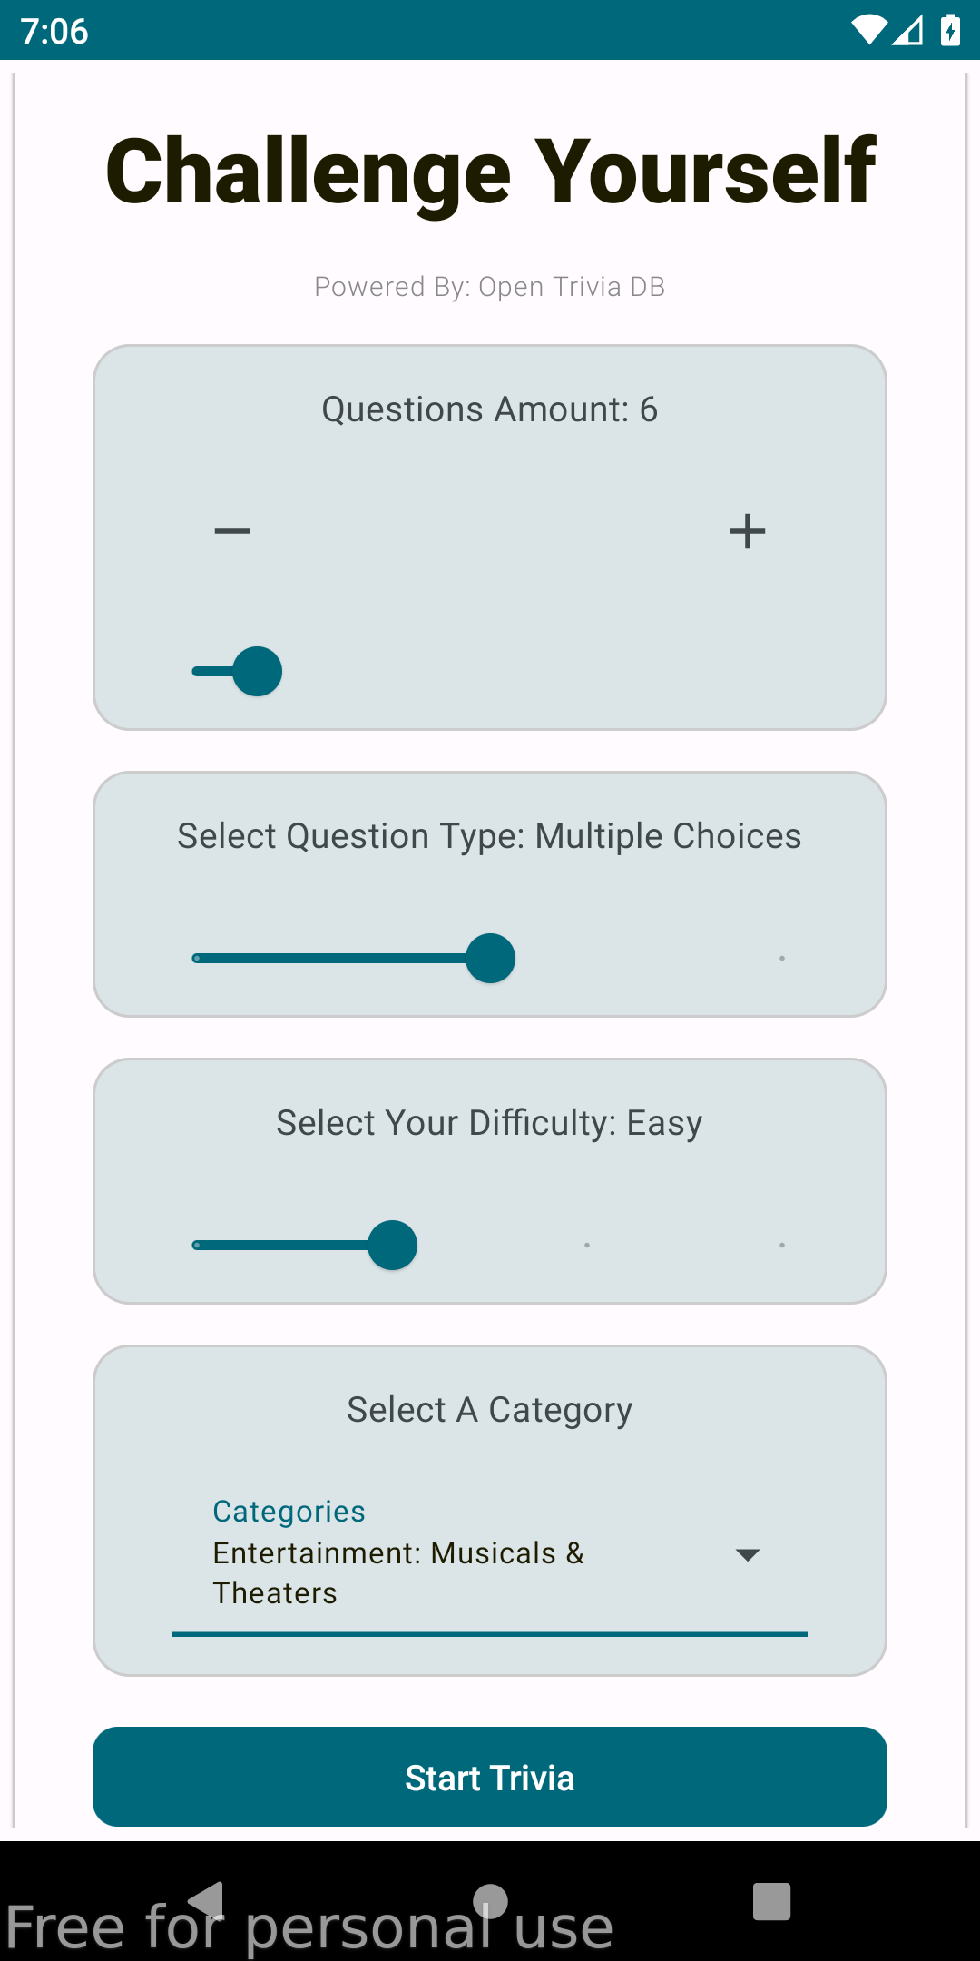Tap the battery charging status icon

(950, 31)
